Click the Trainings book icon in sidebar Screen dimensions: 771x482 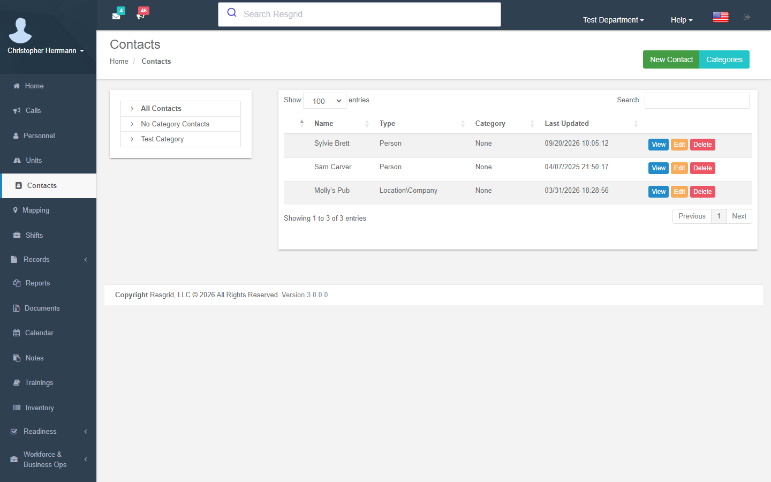point(17,382)
